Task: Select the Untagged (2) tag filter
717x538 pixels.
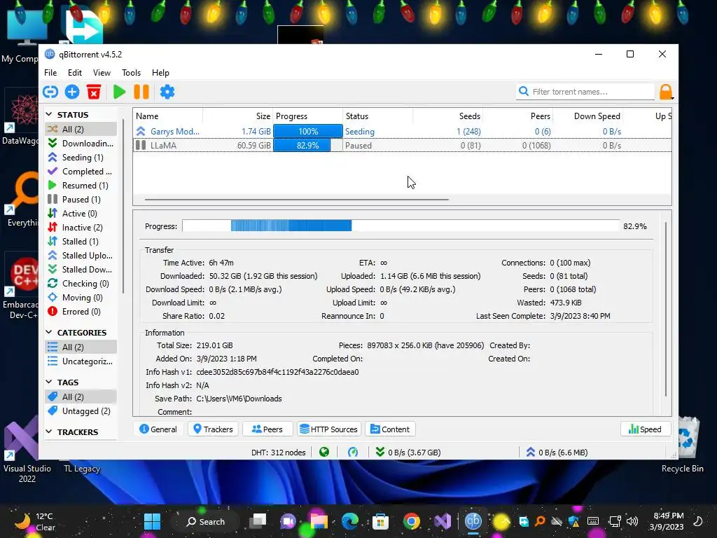Action: coord(81,411)
